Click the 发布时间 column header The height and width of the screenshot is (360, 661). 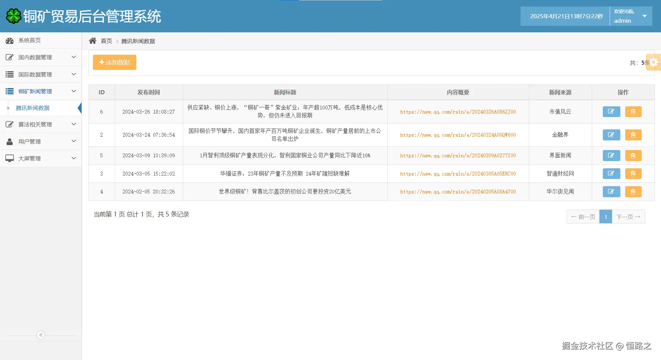click(149, 92)
